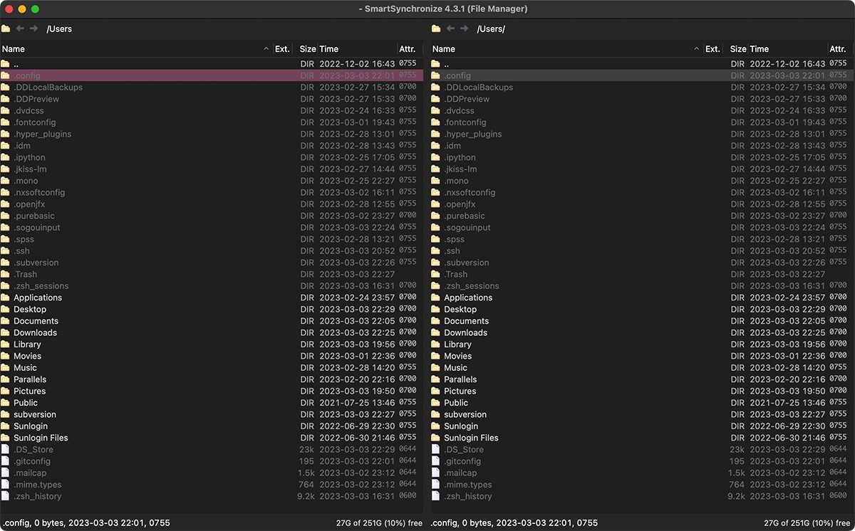Image resolution: width=855 pixels, height=531 pixels.
Task: Click the forward arrow in the right pane
Action: [x=465, y=28]
